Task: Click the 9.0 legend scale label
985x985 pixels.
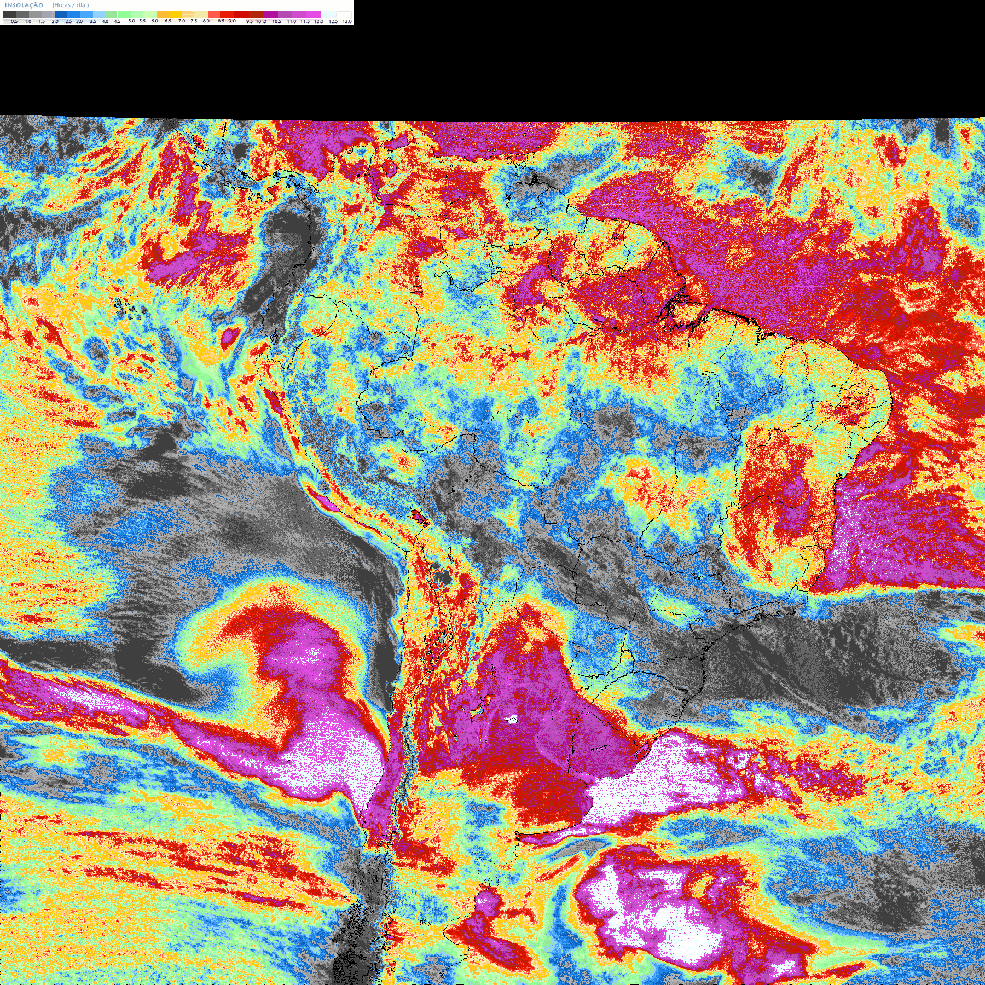Action: point(232,21)
